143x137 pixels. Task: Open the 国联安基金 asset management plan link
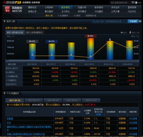[29, 128]
